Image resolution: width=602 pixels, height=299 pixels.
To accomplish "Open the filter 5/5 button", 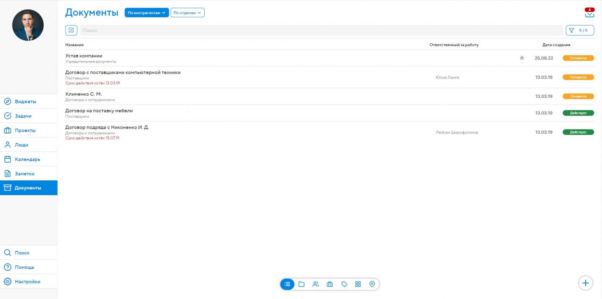I will (x=580, y=30).
